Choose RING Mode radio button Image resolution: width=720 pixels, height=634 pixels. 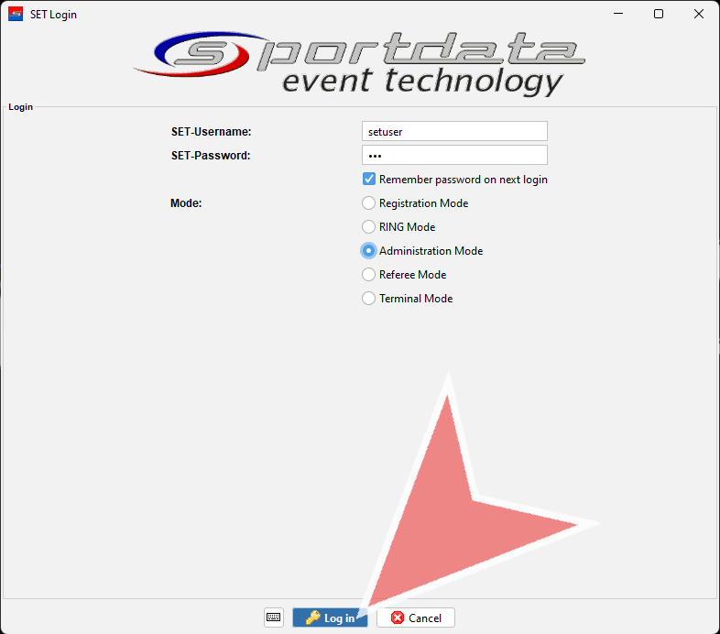tap(369, 227)
